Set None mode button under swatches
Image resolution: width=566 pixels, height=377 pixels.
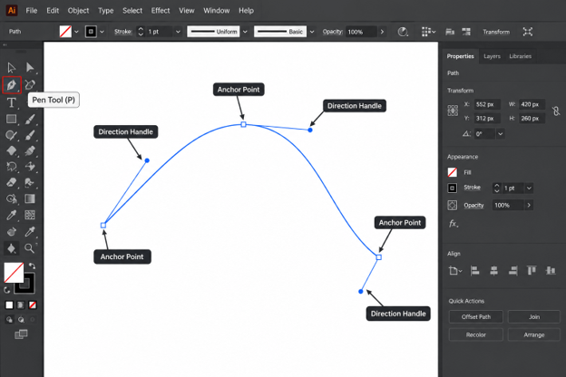point(33,305)
